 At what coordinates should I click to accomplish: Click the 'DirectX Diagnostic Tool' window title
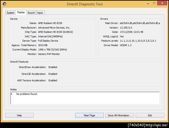(x=85, y=4)
